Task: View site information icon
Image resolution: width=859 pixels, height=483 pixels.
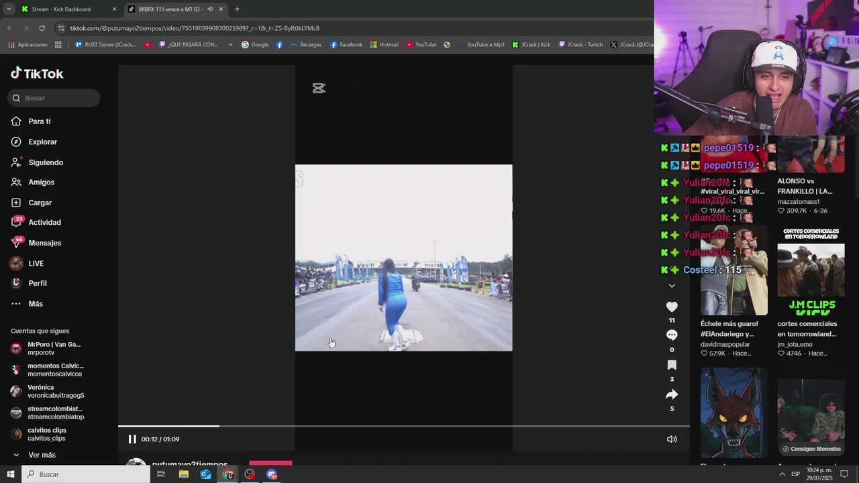Action: pyautogui.click(x=62, y=28)
